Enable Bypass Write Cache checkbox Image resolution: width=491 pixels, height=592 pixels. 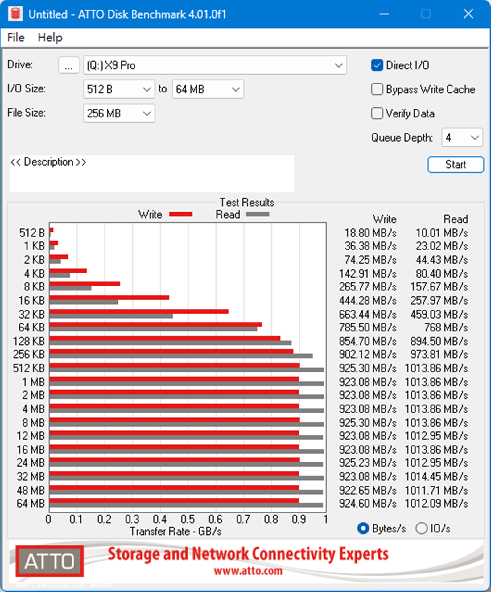click(x=377, y=89)
